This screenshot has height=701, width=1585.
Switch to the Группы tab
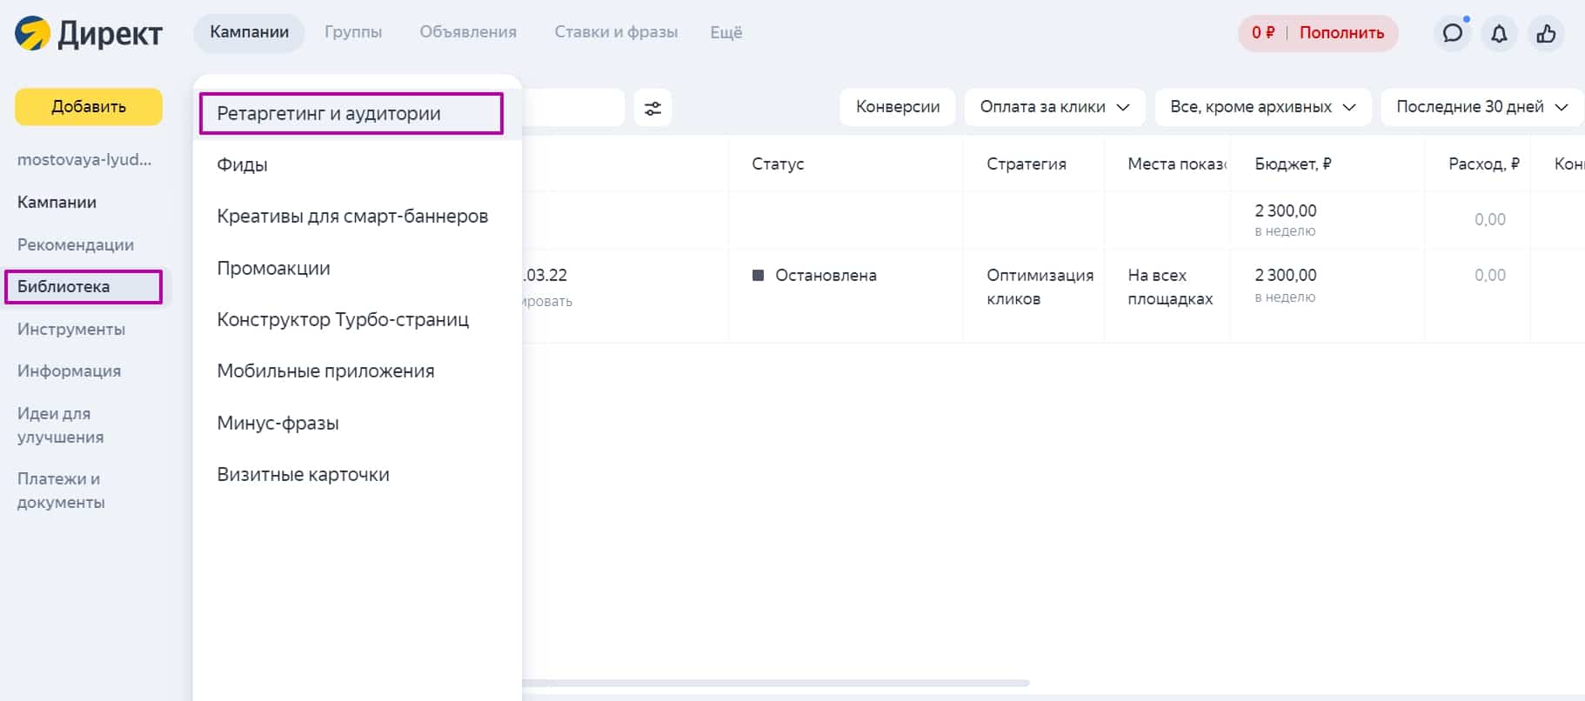coord(353,32)
